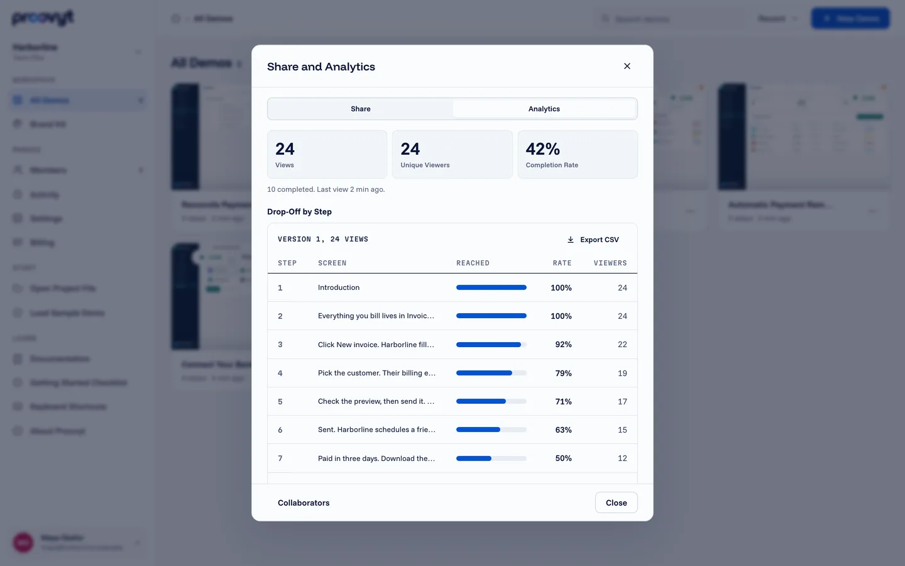Close the Share and Analytics dialog with X
Image resolution: width=905 pixels, height=566 pixels.
pyautogui.click(x=627, y=66)
